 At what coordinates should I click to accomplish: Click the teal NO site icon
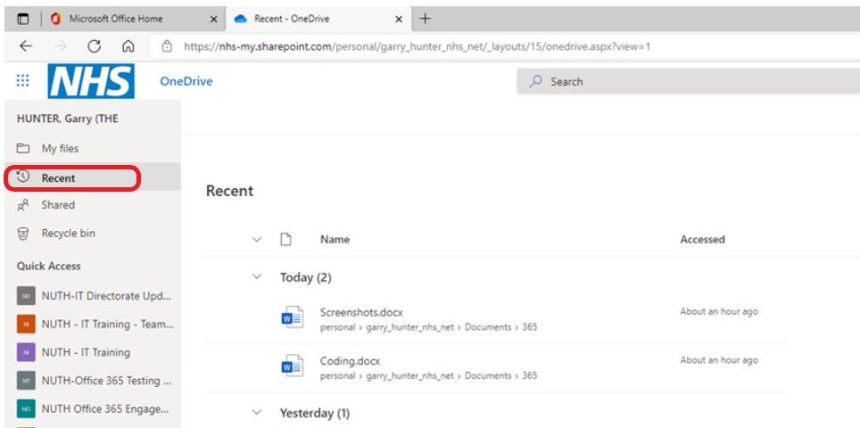tap(26, 408)
